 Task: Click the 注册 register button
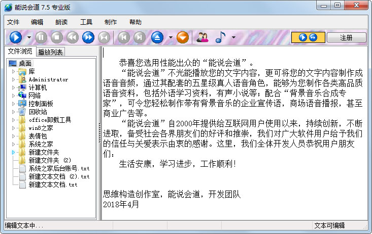(x=346, y=37)
